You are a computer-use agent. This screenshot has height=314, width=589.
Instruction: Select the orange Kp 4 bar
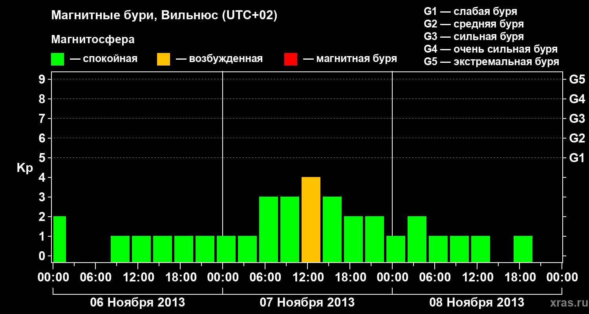click(311, 219)
